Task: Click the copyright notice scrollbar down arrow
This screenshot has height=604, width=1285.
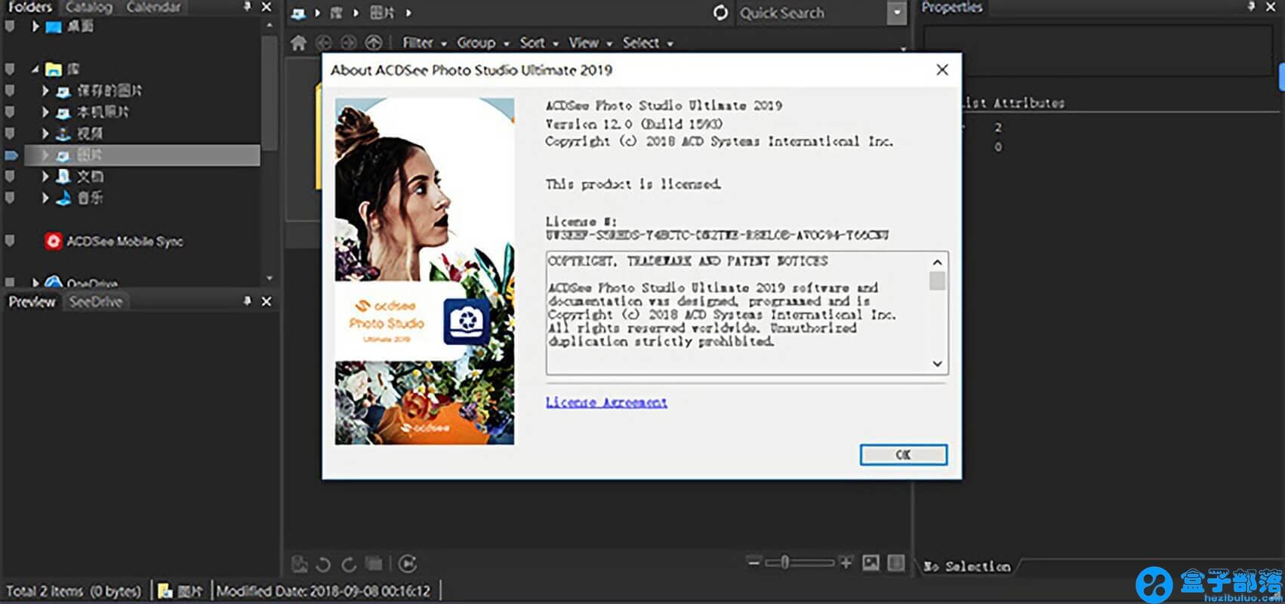Action: point(937,364)
